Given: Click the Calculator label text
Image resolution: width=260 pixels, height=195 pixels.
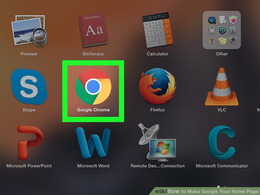Looking at the screenshot, I should pos(157,54).
